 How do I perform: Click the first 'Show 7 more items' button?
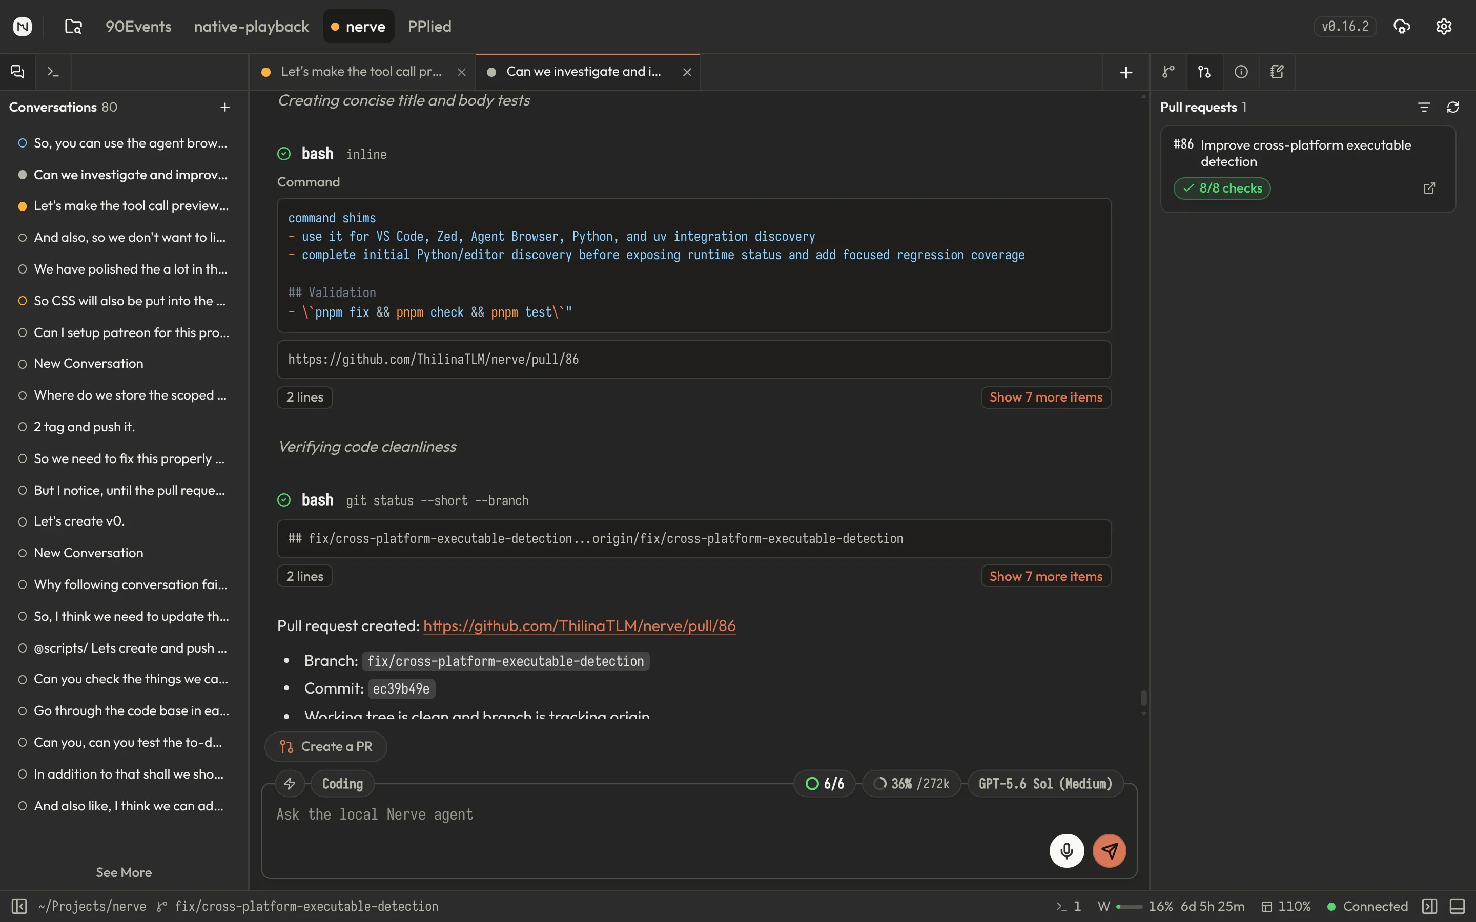coord(1046,397)
